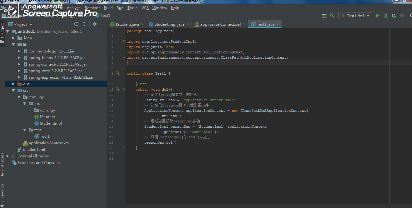The width and height of the screenshot is (412, 208).
Task: Collapse all nodes in the Project panel
Action: click(84, 24)
